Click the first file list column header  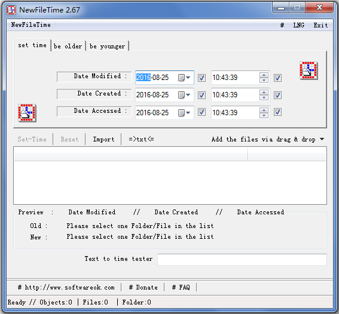pos(130,154)
